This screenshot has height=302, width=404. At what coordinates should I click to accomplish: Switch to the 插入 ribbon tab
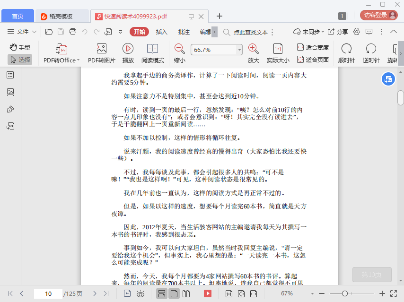tap(162, 32)
